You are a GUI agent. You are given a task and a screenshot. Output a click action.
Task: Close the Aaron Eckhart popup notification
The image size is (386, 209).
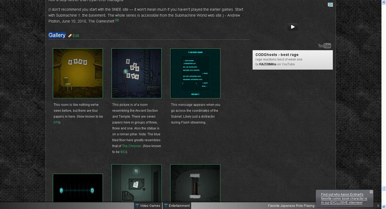tap(371, 192)
